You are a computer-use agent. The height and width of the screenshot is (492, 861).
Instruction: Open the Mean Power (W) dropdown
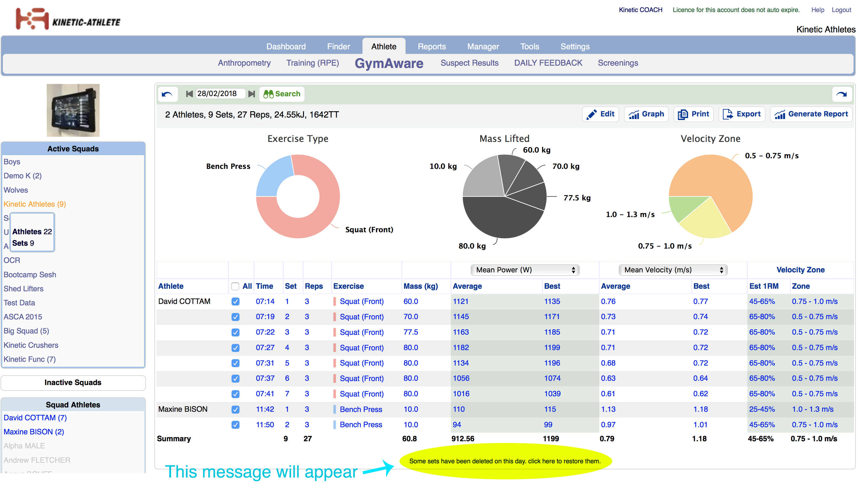[x=525, y=270]
